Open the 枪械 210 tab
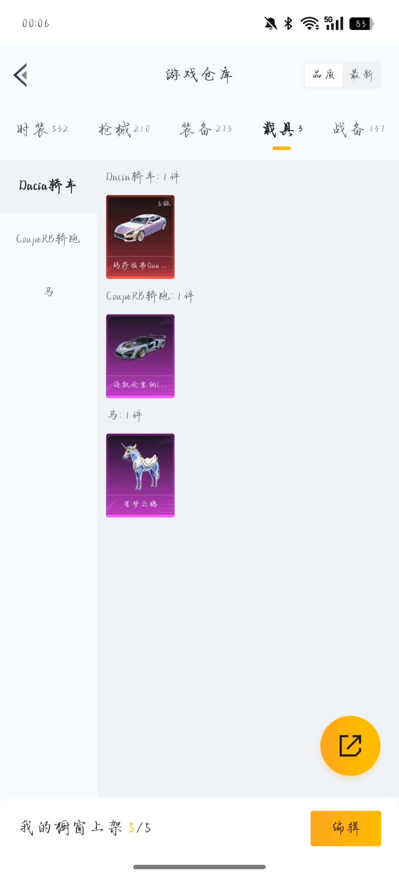Screen dimensions: 399x877 pos(124,129)
